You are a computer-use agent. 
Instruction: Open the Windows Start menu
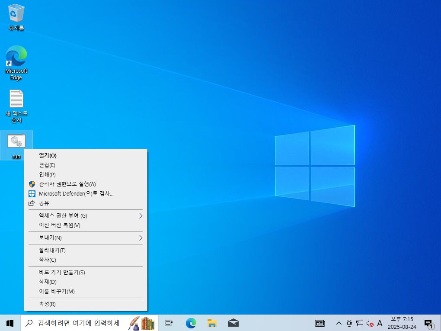pos(10,323)
